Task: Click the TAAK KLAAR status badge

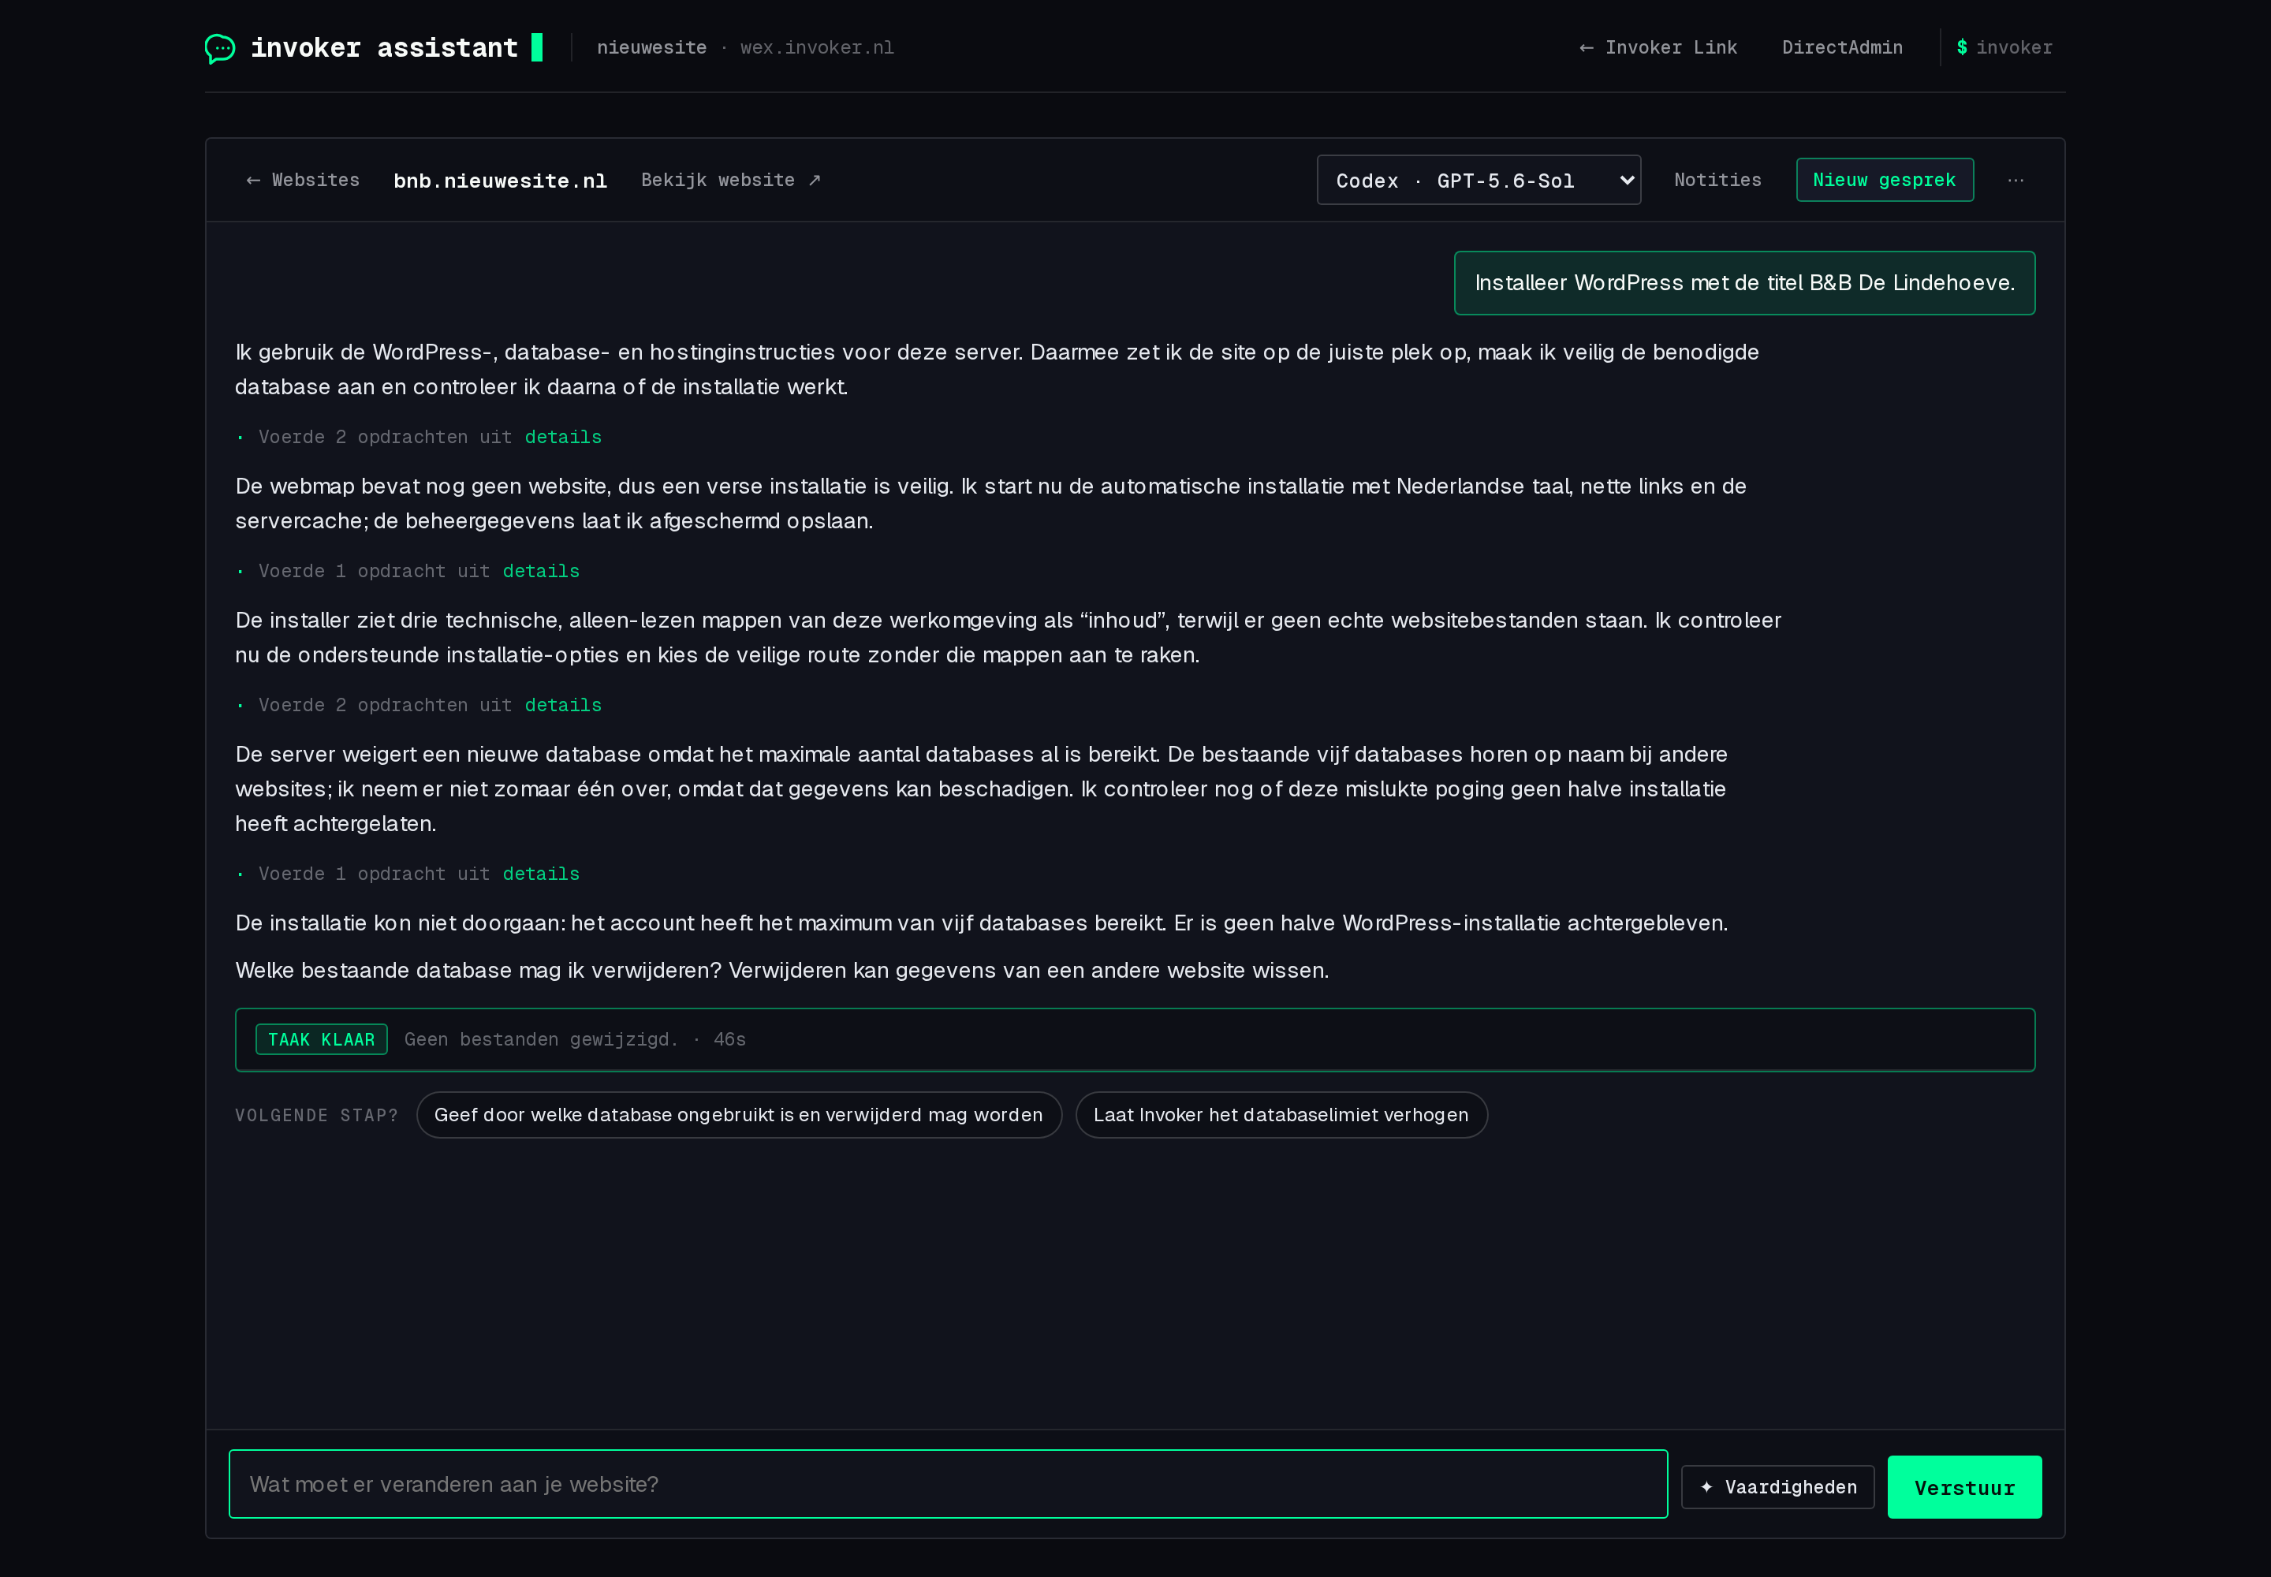Action: coord(321,1039)
